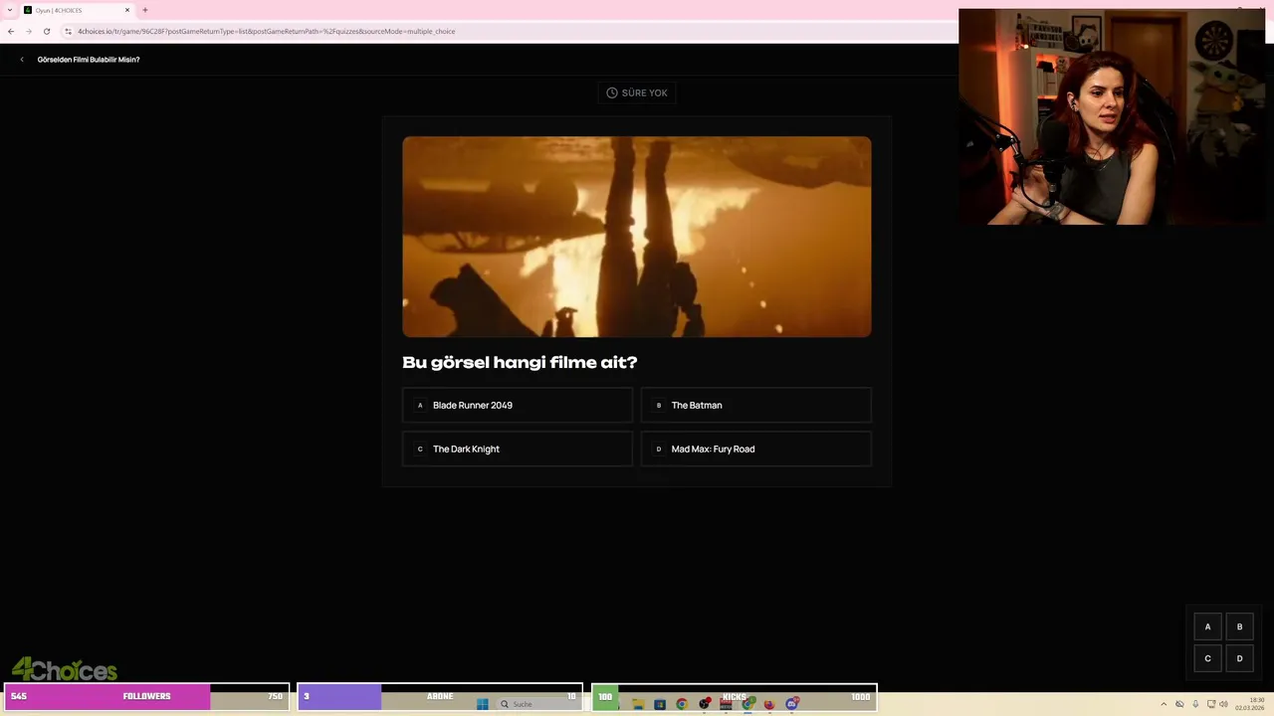This screenshot has height=716, width=1274.
Task: Return using the quiz back chevron
Action: [x=22, y=60]
